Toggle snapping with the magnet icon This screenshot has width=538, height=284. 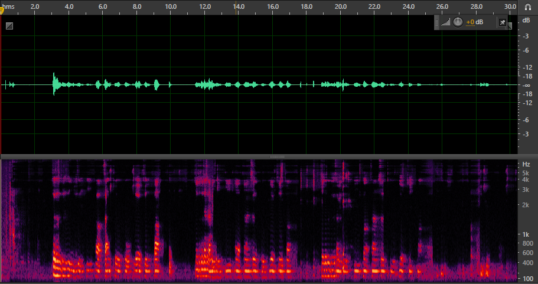(x=528, y=7)
